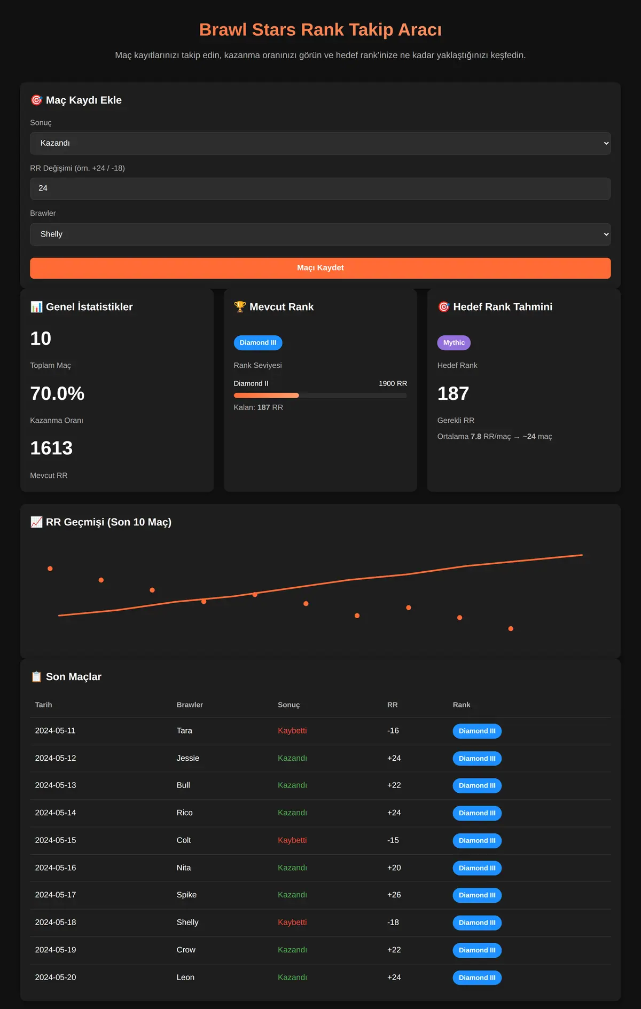Open the Brawler dropdown showing Shelly
This screenshot has width=641, height=1009.
[x=320, y=234]
